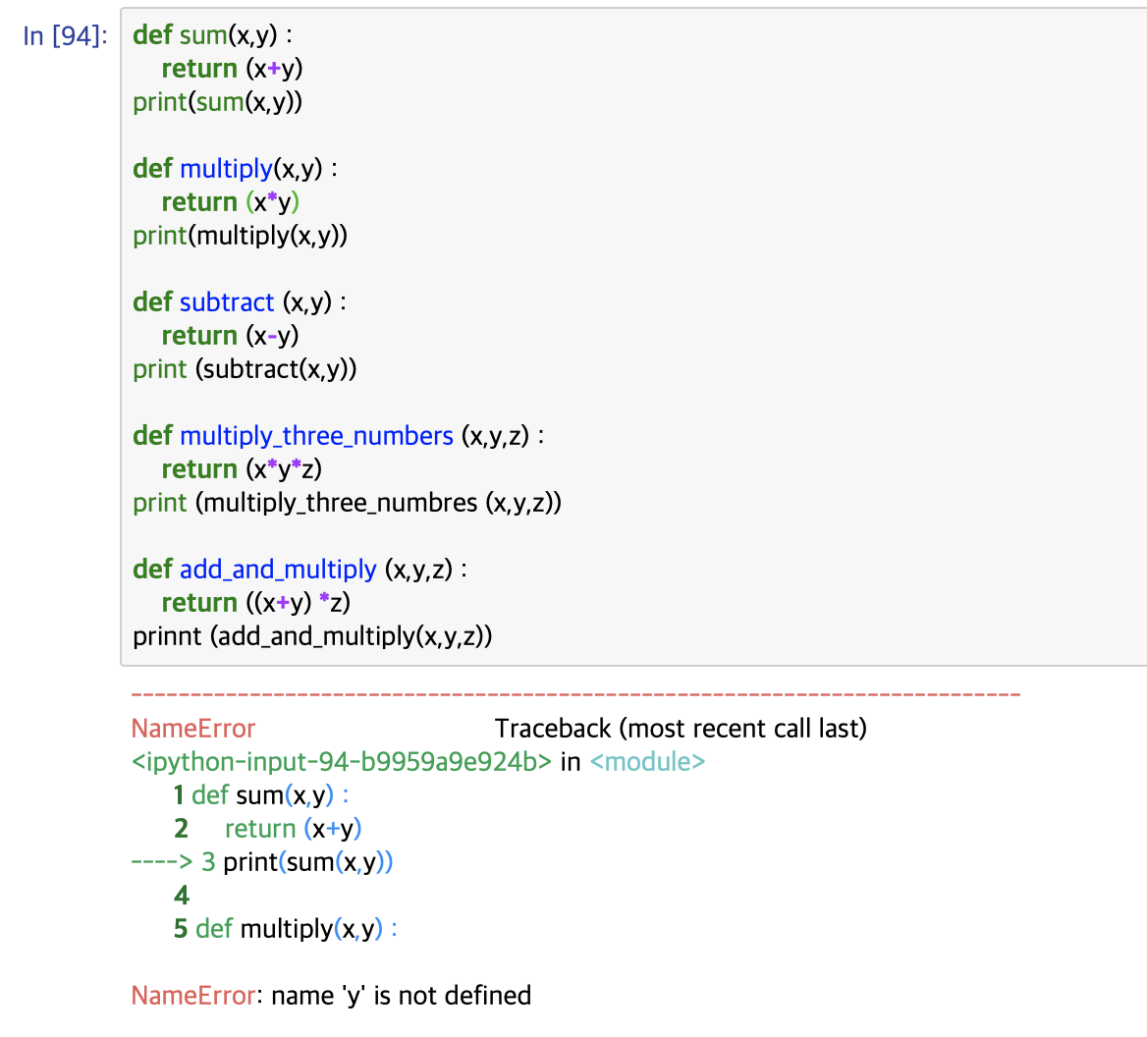The image size is (1147, 1037).
Task: Click the code line 'return (x*y)'
Action: [x=231, y=202]
